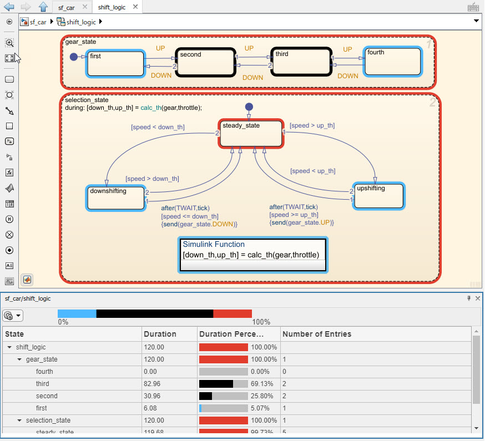485x441 pixels.
Task: Switch to the sf_car tab
Action: (x=65, y=7)
